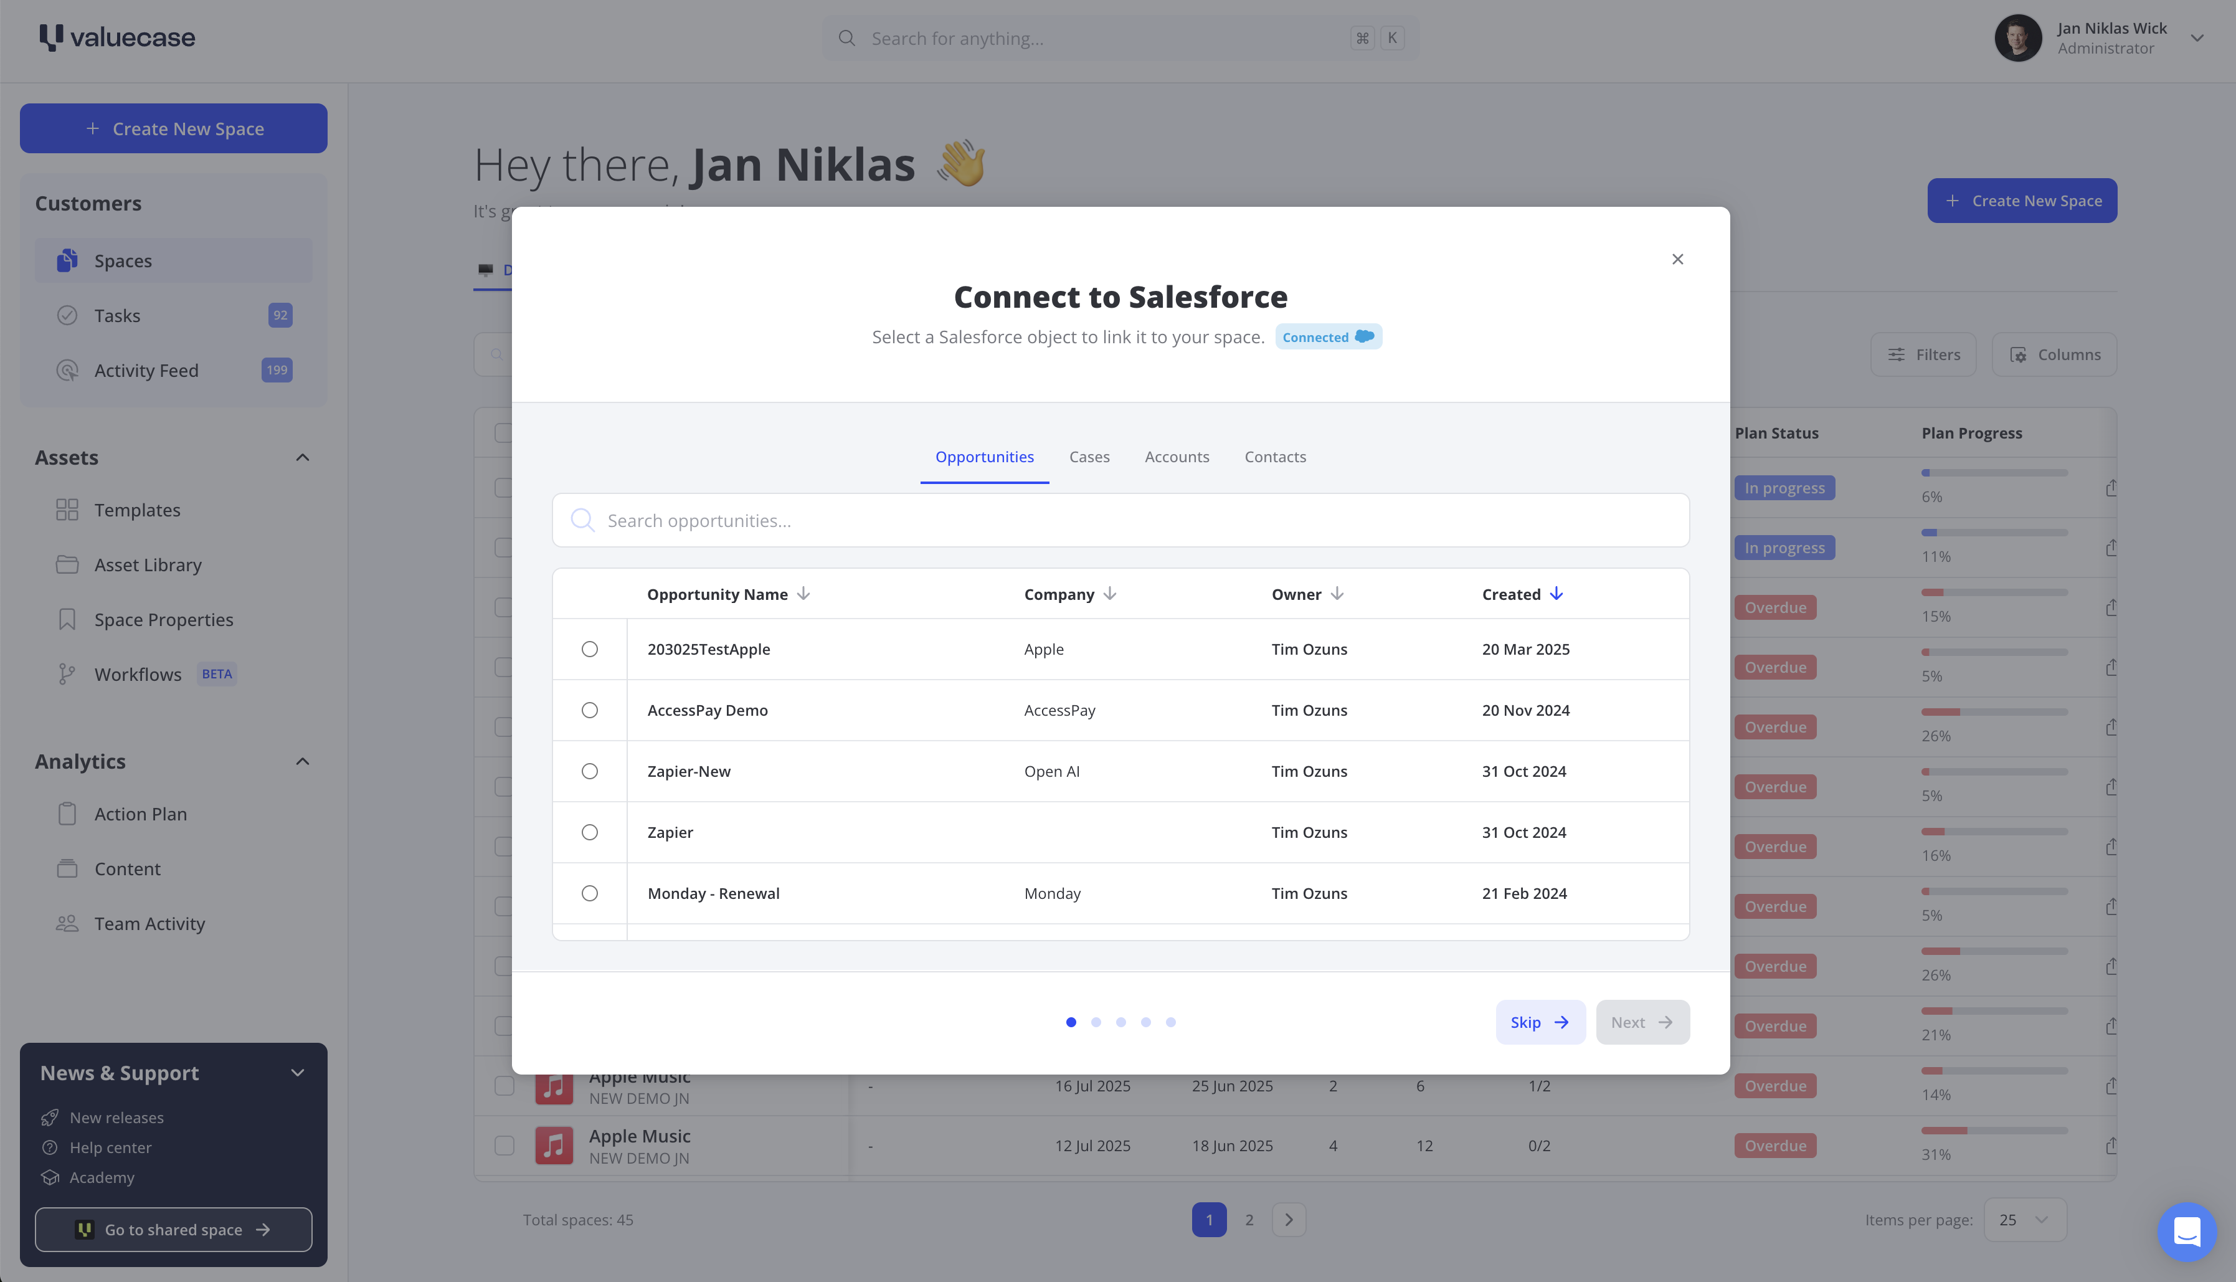Screen dimensions: 2236x1282
Task: Select the Zapier-New opportunity radio
Action: (590, 771)
